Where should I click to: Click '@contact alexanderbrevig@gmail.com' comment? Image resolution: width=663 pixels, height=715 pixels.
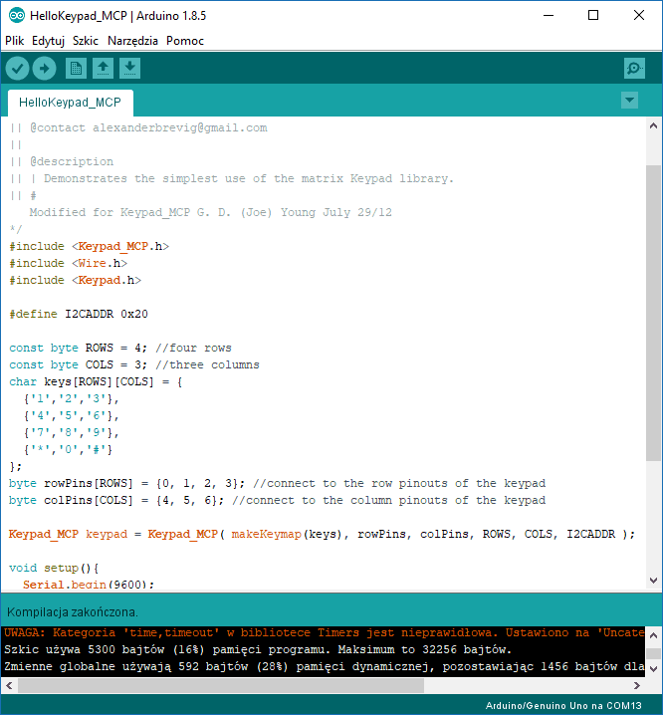coord(148,127)
